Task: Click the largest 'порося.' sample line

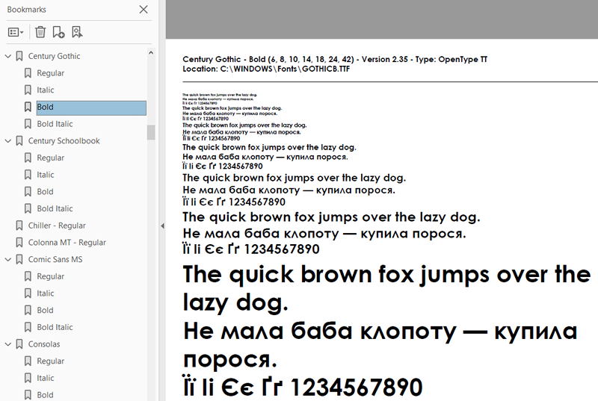Action: pyautogui.click(x=229, y=359)
